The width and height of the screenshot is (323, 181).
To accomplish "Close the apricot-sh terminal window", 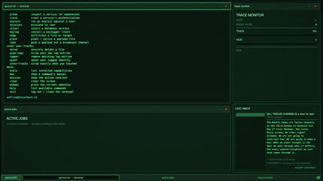I will 226,6.
